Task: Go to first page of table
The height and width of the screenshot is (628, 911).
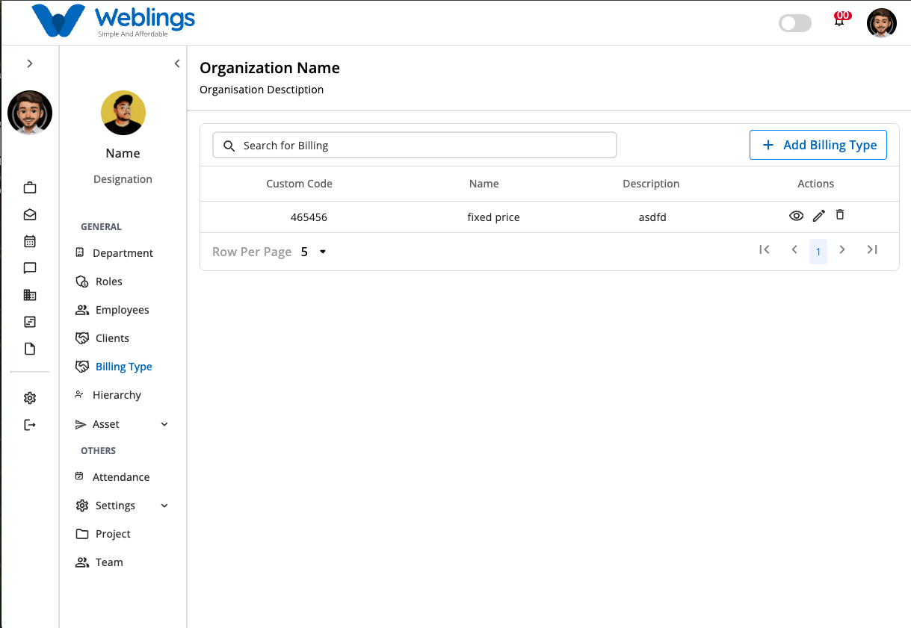Action: [764, 249]
